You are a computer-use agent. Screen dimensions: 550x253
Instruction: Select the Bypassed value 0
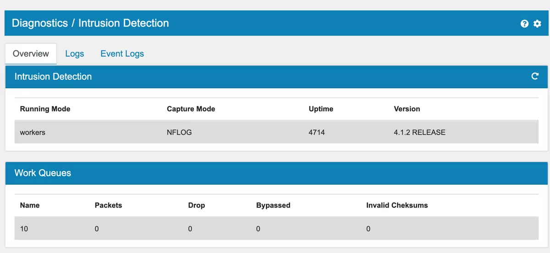(258, 229)
